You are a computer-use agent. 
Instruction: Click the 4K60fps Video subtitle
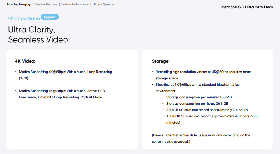(x=24, y=18)
